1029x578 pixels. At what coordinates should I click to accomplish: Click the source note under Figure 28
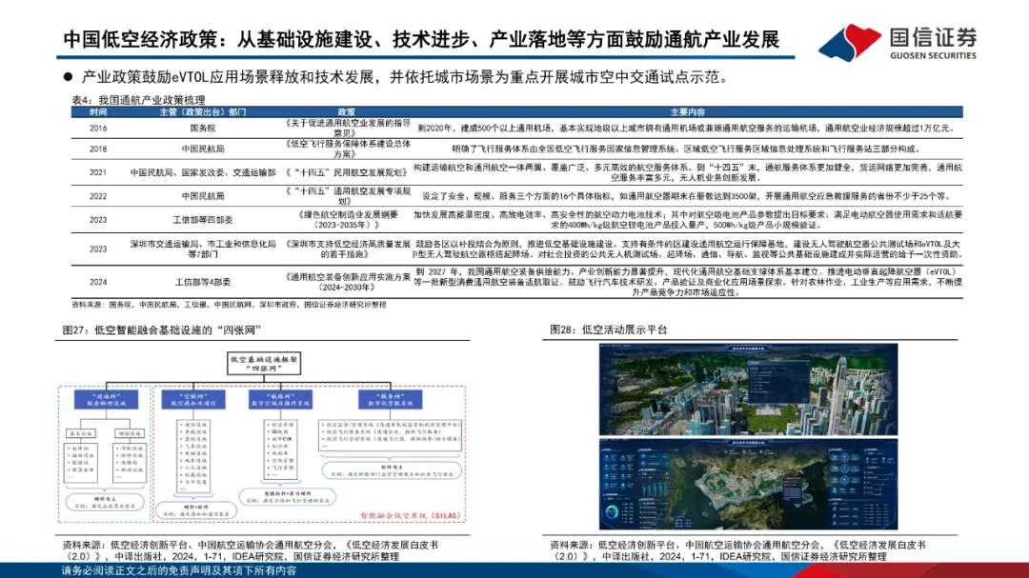[x=737, y=550]
